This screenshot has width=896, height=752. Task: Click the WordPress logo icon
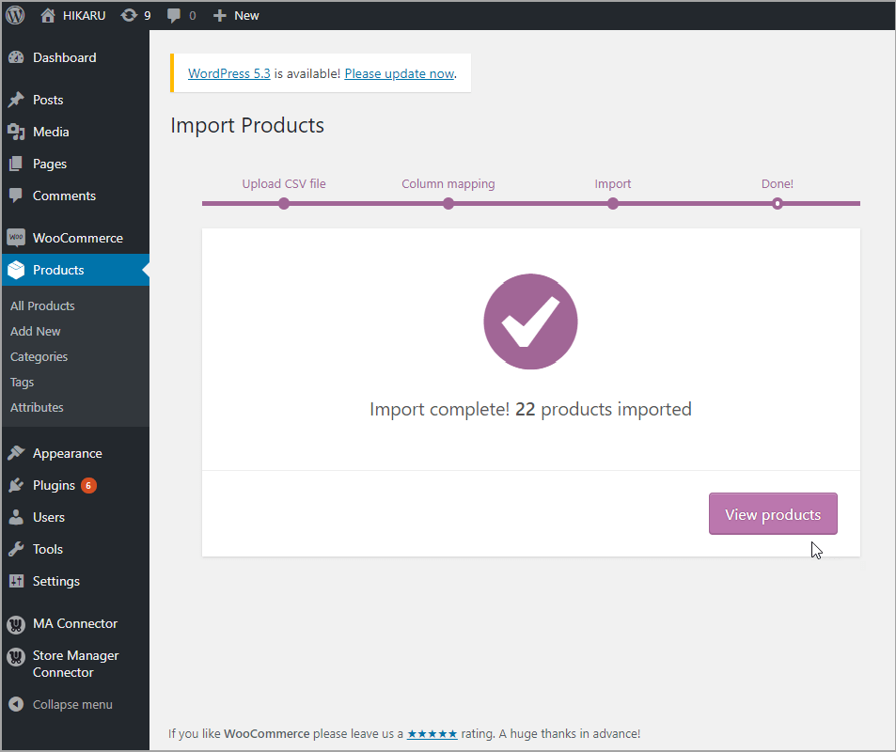15,15
